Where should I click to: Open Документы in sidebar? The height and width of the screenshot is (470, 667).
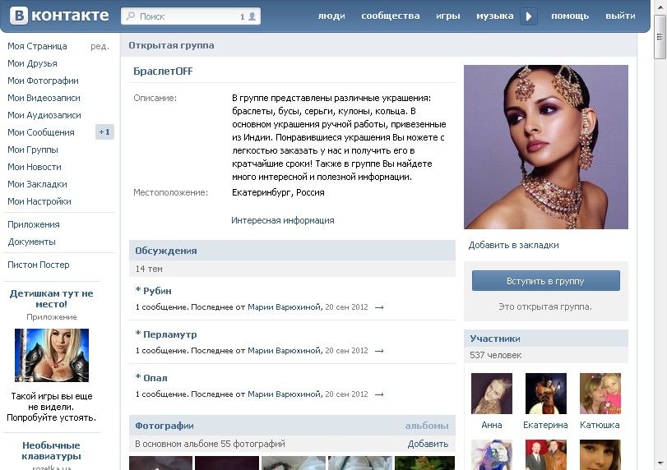coord(31,242)
